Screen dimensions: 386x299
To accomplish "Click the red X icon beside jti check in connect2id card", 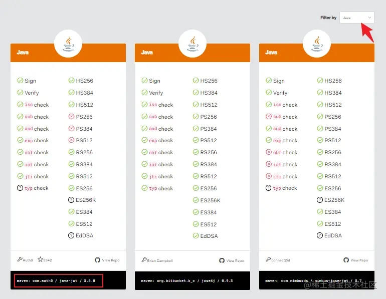I will 269,176.
